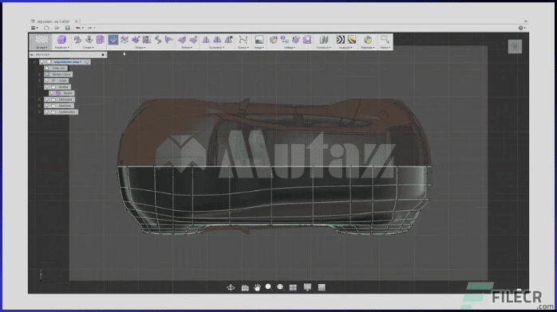Open the Select dropdown label
This screenshot has height=312, width=557.
click(385, 48)
